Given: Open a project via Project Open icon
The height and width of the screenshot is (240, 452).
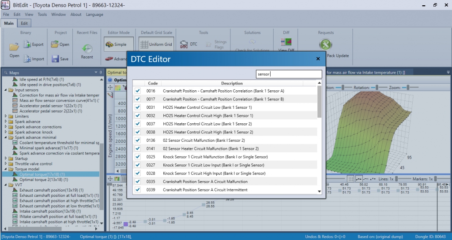Looking at the screenshot, I should pyautogui.click(x=54, y=44).
